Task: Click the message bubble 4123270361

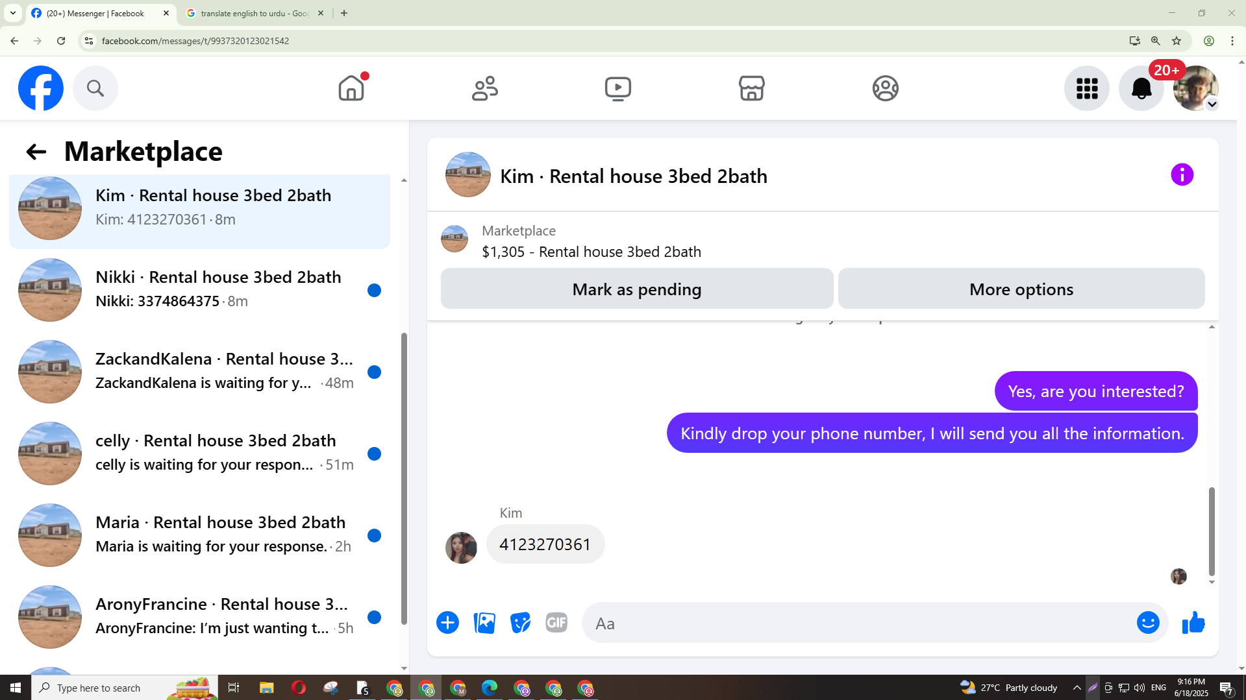Action: [x=545, y=544]
